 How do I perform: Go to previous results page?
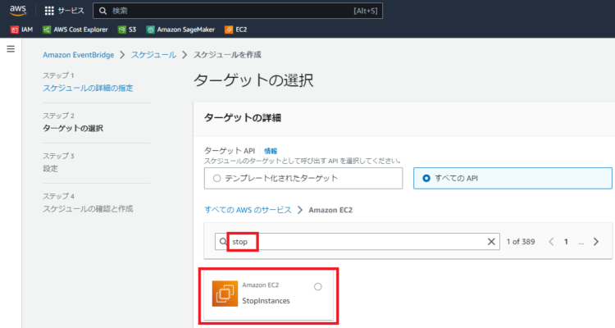pyautogui.click(x=551, y=242)
